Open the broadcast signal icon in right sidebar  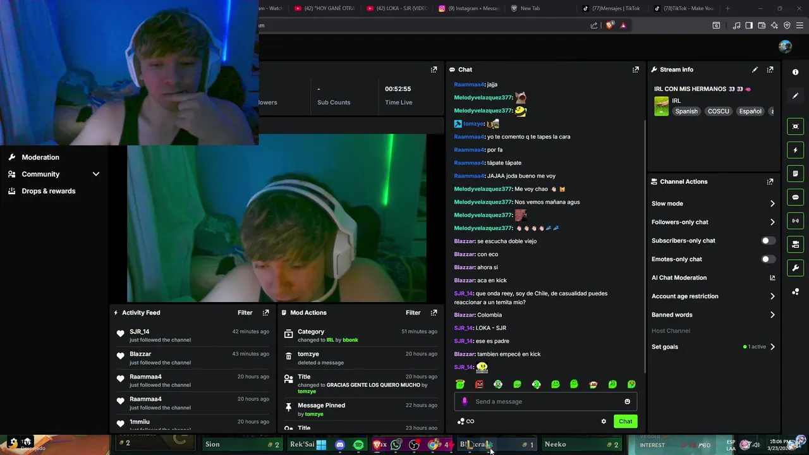(x=795, y=221)
